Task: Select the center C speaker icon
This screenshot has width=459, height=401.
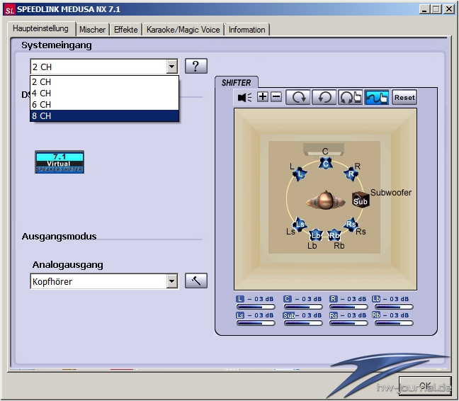Action: (x=326, y=164)
